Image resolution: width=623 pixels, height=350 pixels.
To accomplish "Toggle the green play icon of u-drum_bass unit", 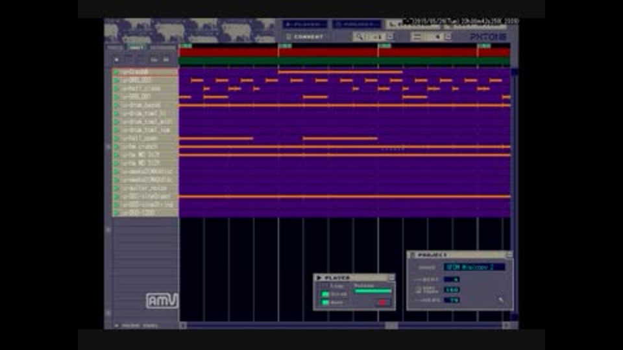I will point(116,105).
